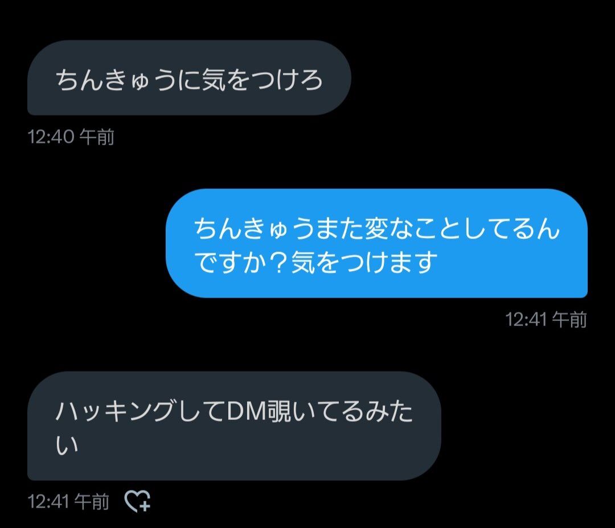The image size is (615, 528).
Task: Select the received message starting with ハッキングして
Action: (x=234, y=426)
